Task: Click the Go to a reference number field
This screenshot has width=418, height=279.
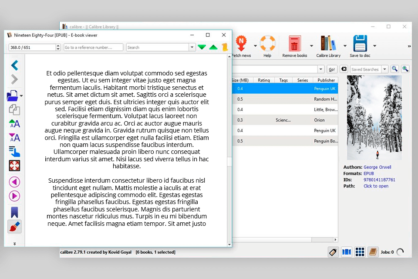Action: tap(93, 47)
